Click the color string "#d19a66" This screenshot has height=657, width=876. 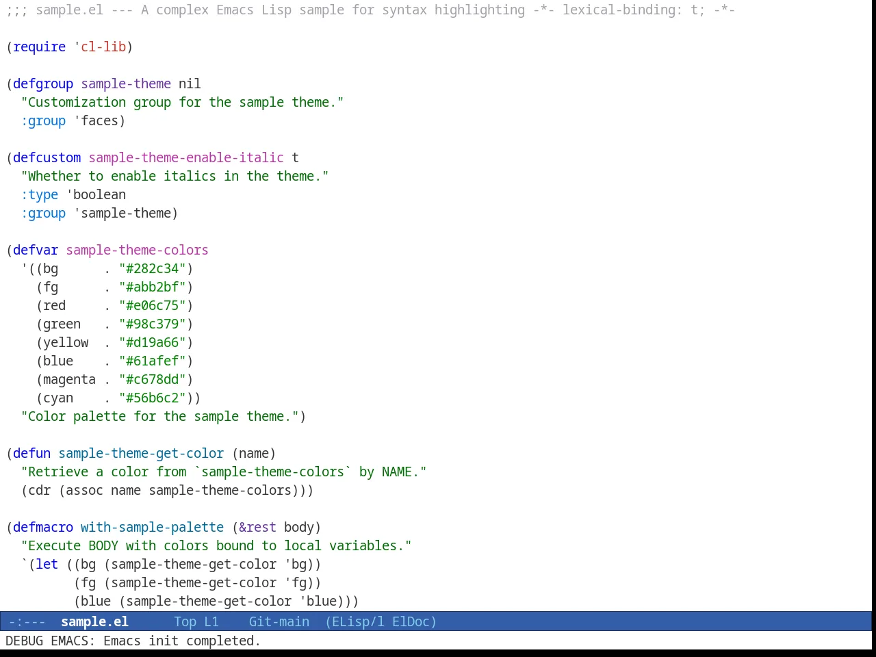pyautogui.click(x=153, y=342)
